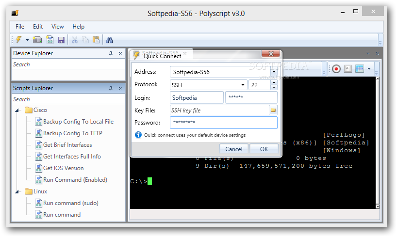Select Get Brief Interfaces script
This screenshot has height=237, width=397.
(x=64, y=145)
